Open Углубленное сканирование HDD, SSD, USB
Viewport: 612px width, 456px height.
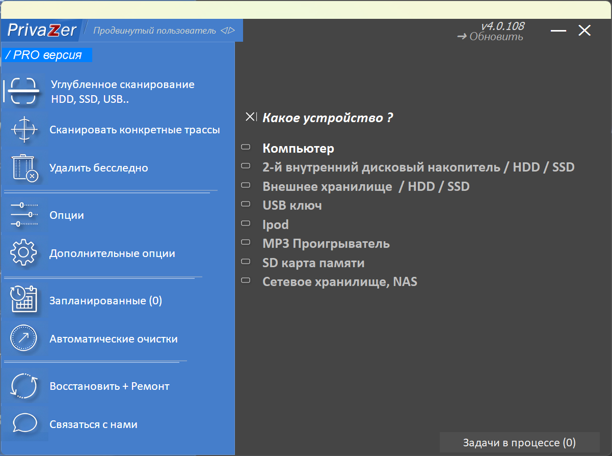click(123, 92)
